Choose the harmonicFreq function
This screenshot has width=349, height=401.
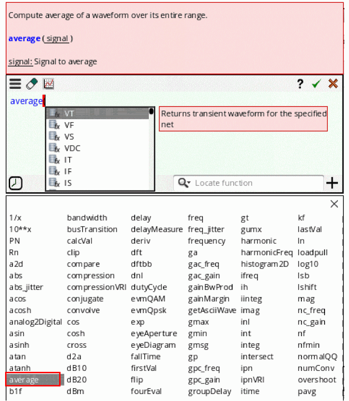click(267, 252)
